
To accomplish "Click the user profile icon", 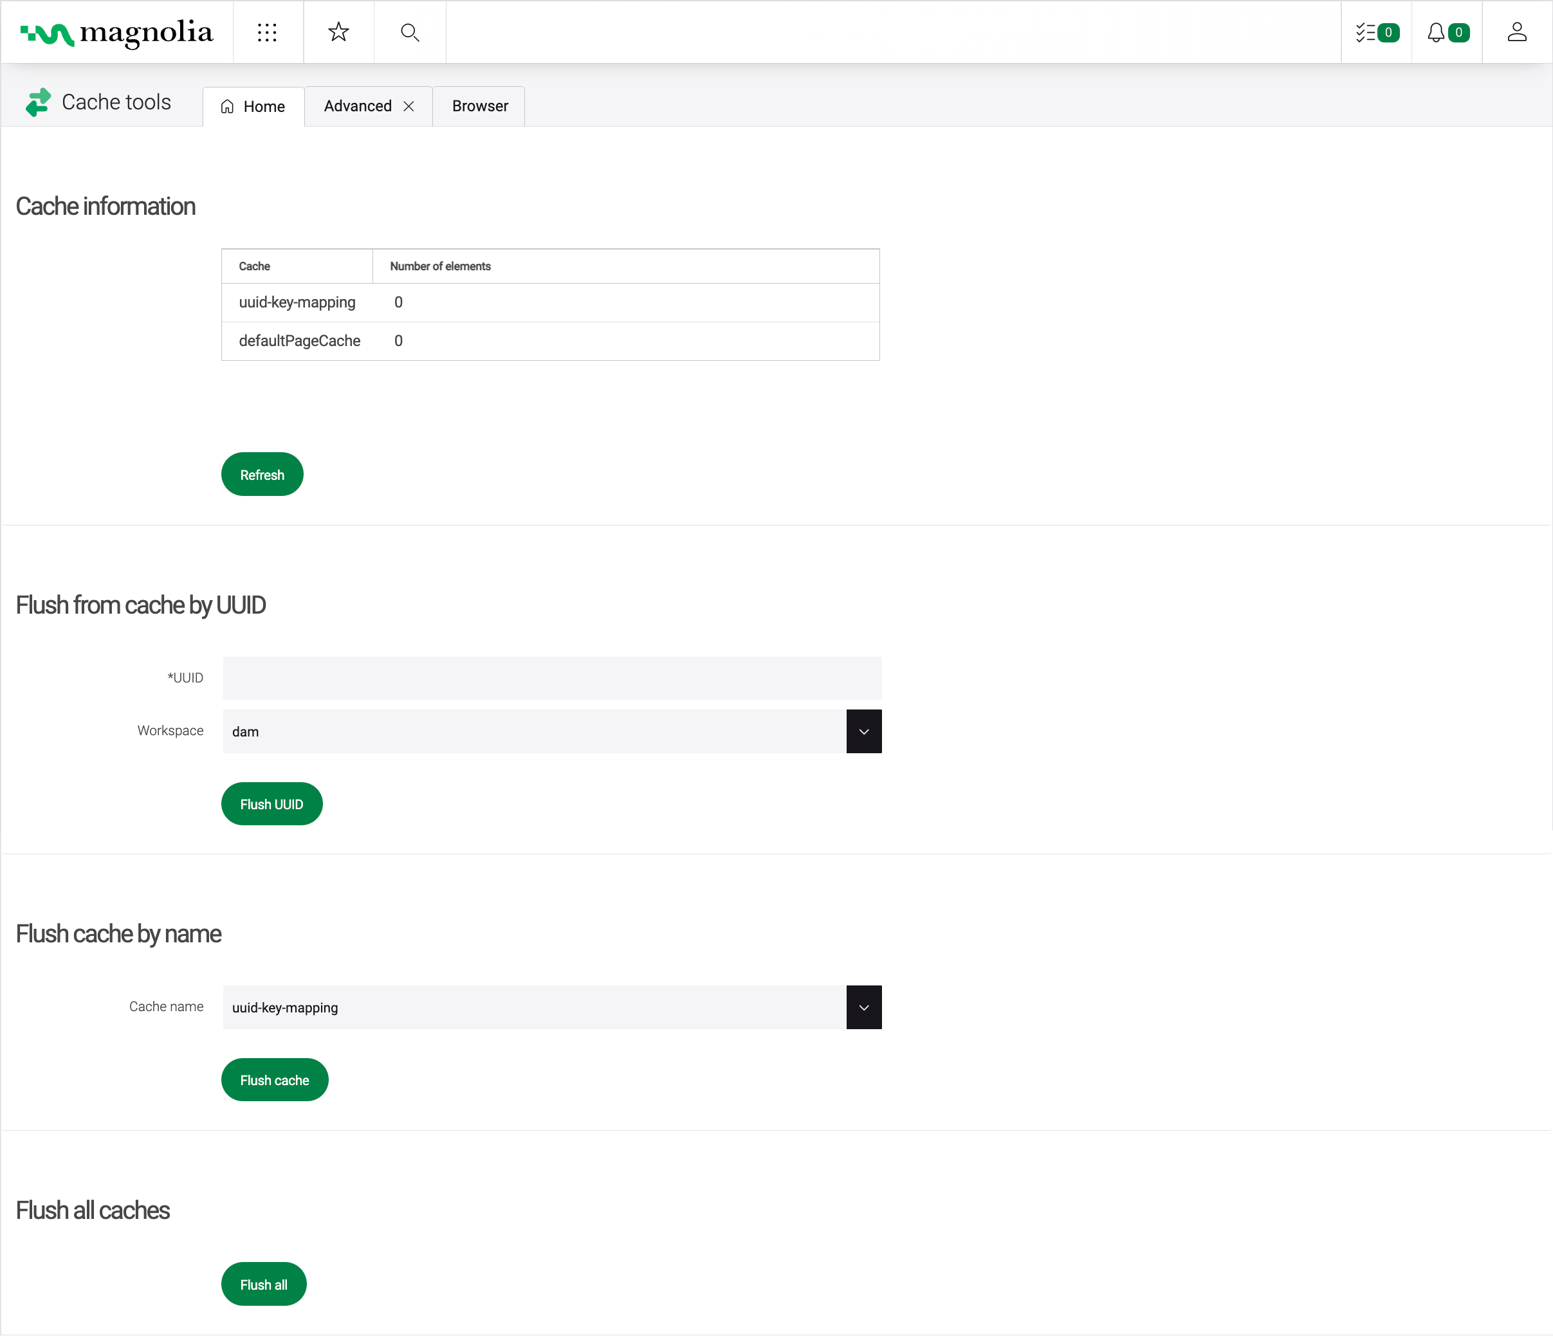I will pyautogui.click(x=1516, y=32).
